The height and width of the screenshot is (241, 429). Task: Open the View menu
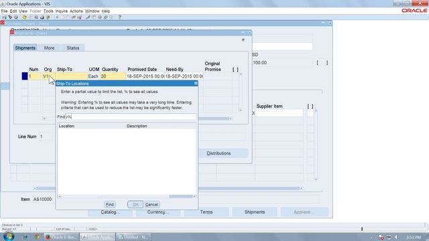point(23,11)
